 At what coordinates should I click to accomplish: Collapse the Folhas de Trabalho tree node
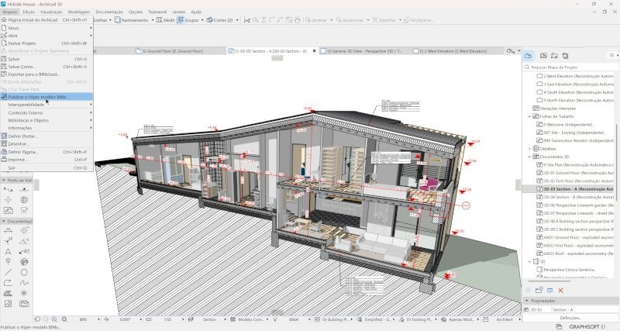[x=529, y=116]
